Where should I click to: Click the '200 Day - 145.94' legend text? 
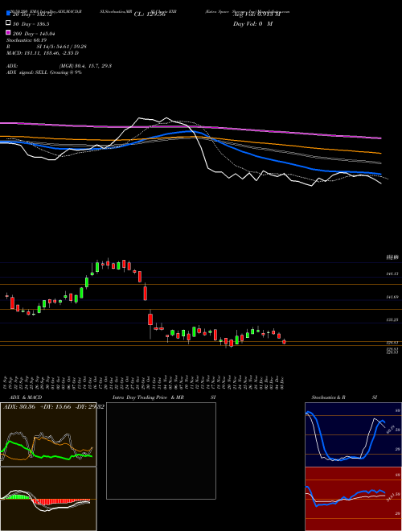point(34,34)
